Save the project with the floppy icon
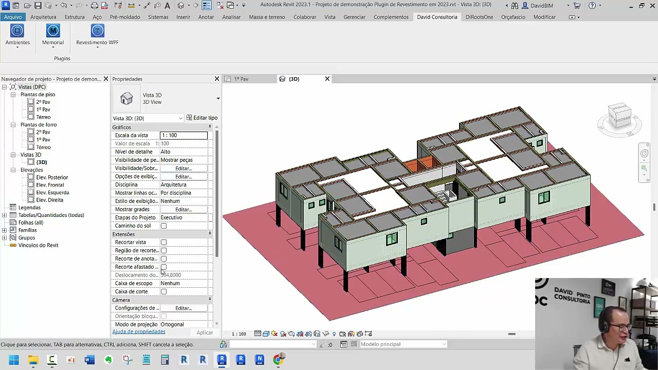This screenshot has height=370, width=658. click(38, 5)
